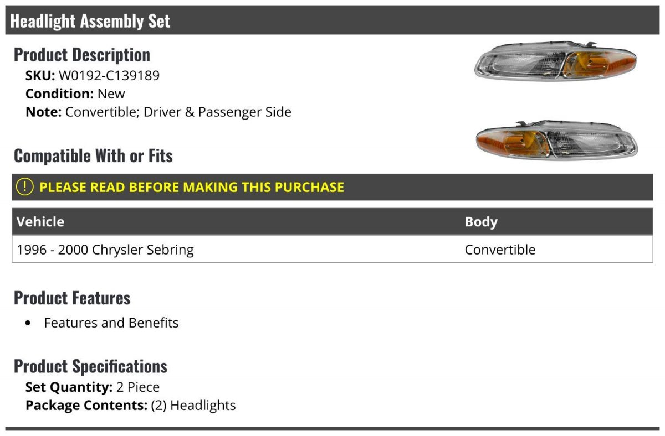Click the Product Description heading
The width and height of the screenshot is (665, 436).
(82, 55)
